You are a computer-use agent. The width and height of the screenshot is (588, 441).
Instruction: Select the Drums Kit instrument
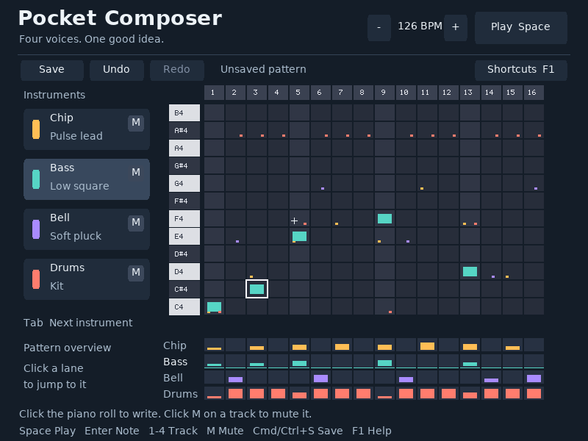tap(87, 279)
